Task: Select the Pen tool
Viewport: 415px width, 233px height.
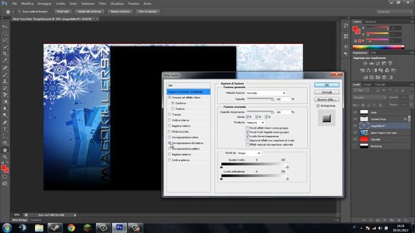Action: 5,122
